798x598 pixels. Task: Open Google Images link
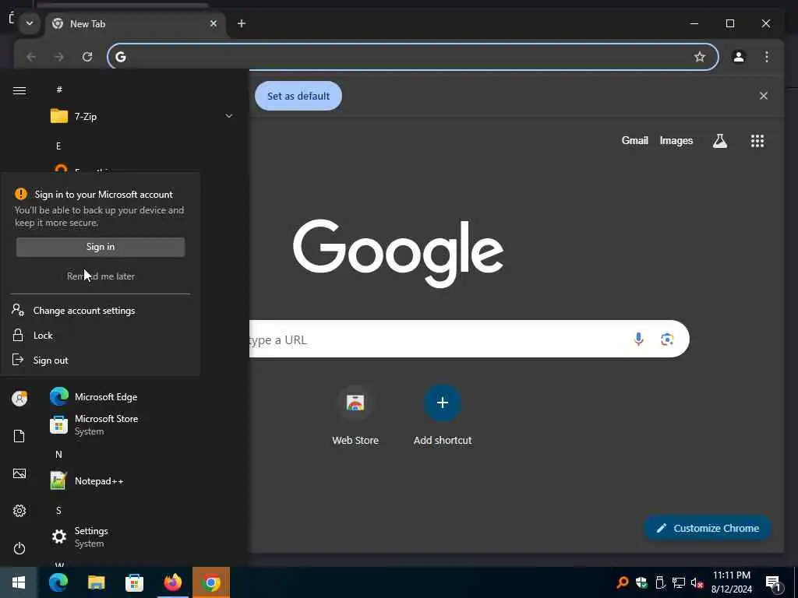(676, 140)
